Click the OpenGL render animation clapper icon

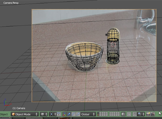153,114
